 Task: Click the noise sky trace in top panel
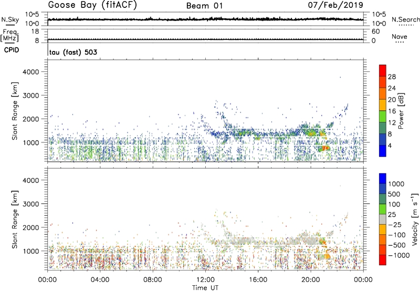coord(205,19)
